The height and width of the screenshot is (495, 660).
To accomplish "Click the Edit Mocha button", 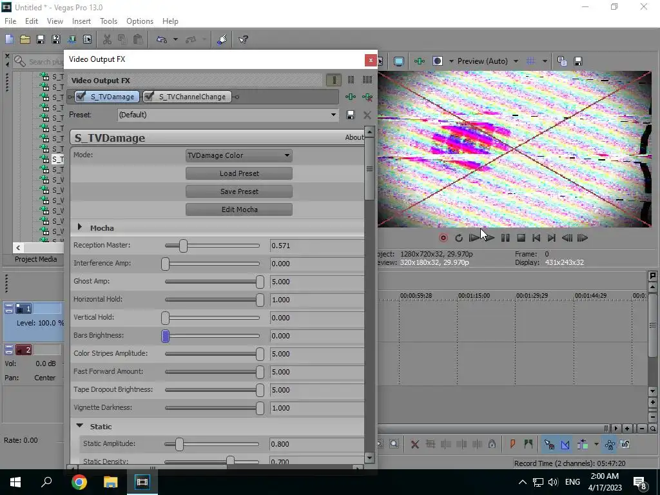I will coord(238,209).
